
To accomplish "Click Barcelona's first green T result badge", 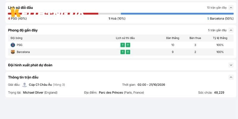I will [x=123, y=52].
